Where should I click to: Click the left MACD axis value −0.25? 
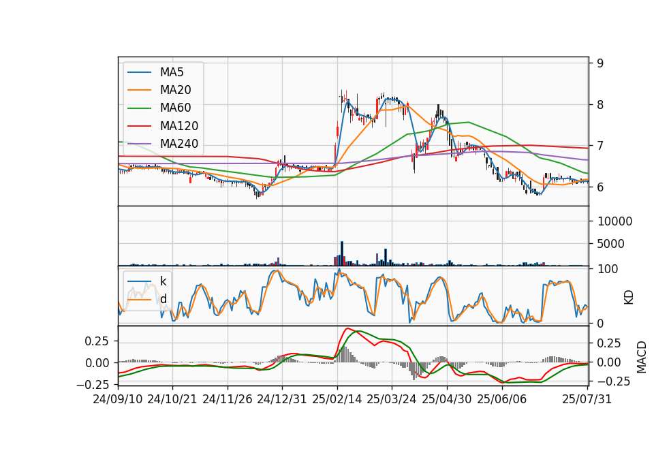tap(93, 384)
